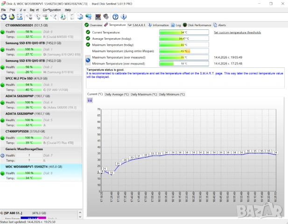Click the blue reset icon beside Maximum Temperature
The width and height of the screenshot is (288, 224).
(88, 60)
